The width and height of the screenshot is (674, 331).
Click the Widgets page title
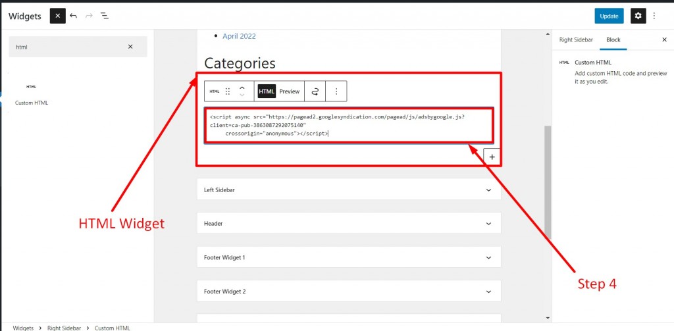point(25,16)
